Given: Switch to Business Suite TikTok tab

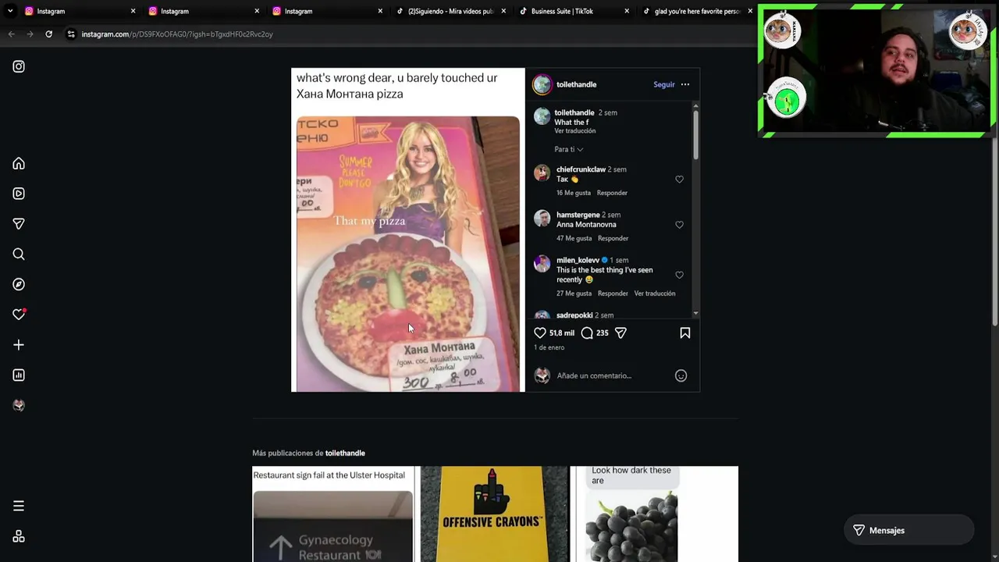Looking at the screenshot, I should tap(574, 11).
